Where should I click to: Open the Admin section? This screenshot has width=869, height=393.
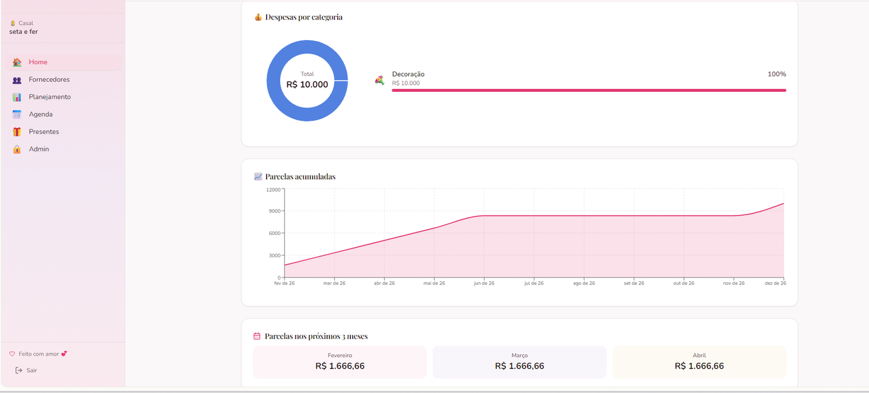tap(63, 149)
